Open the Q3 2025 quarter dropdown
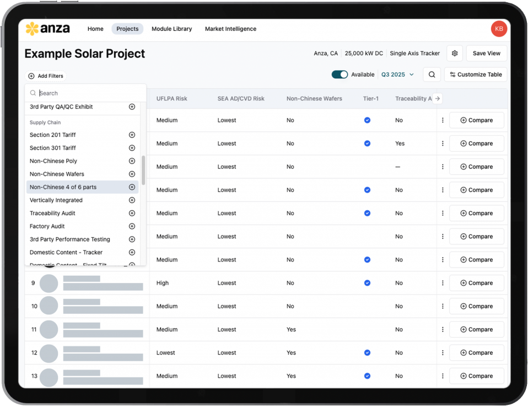This screenshot has height=406, width=528. [397, 74]
